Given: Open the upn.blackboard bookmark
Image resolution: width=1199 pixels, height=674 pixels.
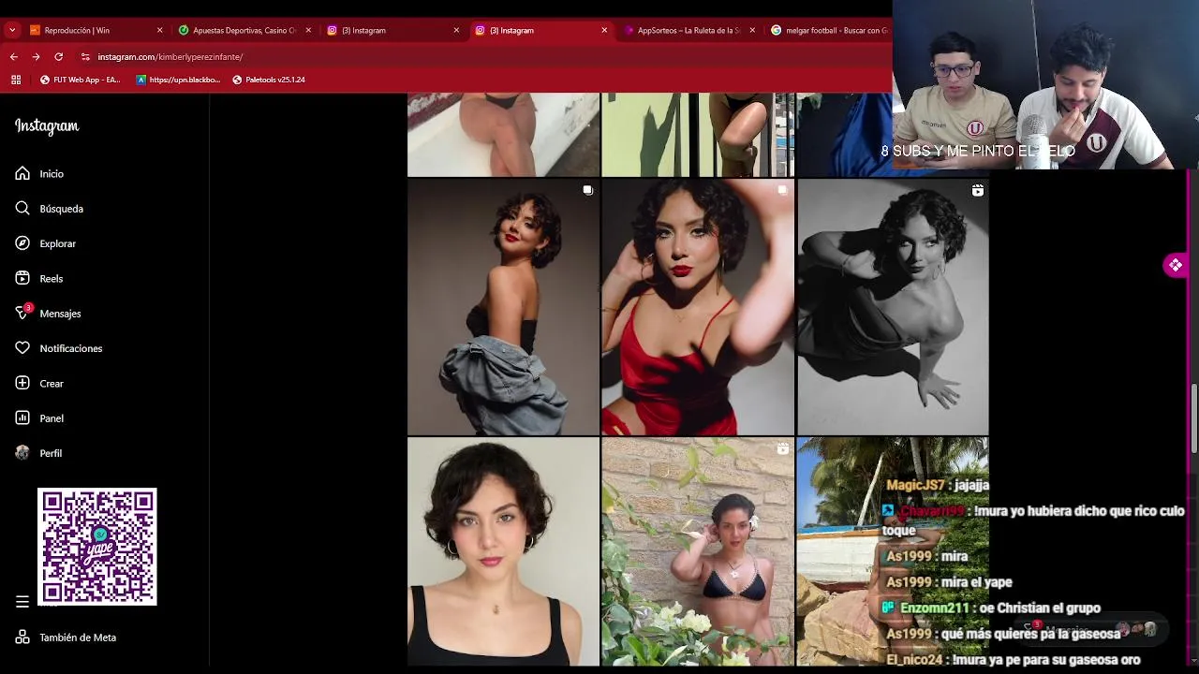Looking at the screenshot, I should click(x=178, y=80).
